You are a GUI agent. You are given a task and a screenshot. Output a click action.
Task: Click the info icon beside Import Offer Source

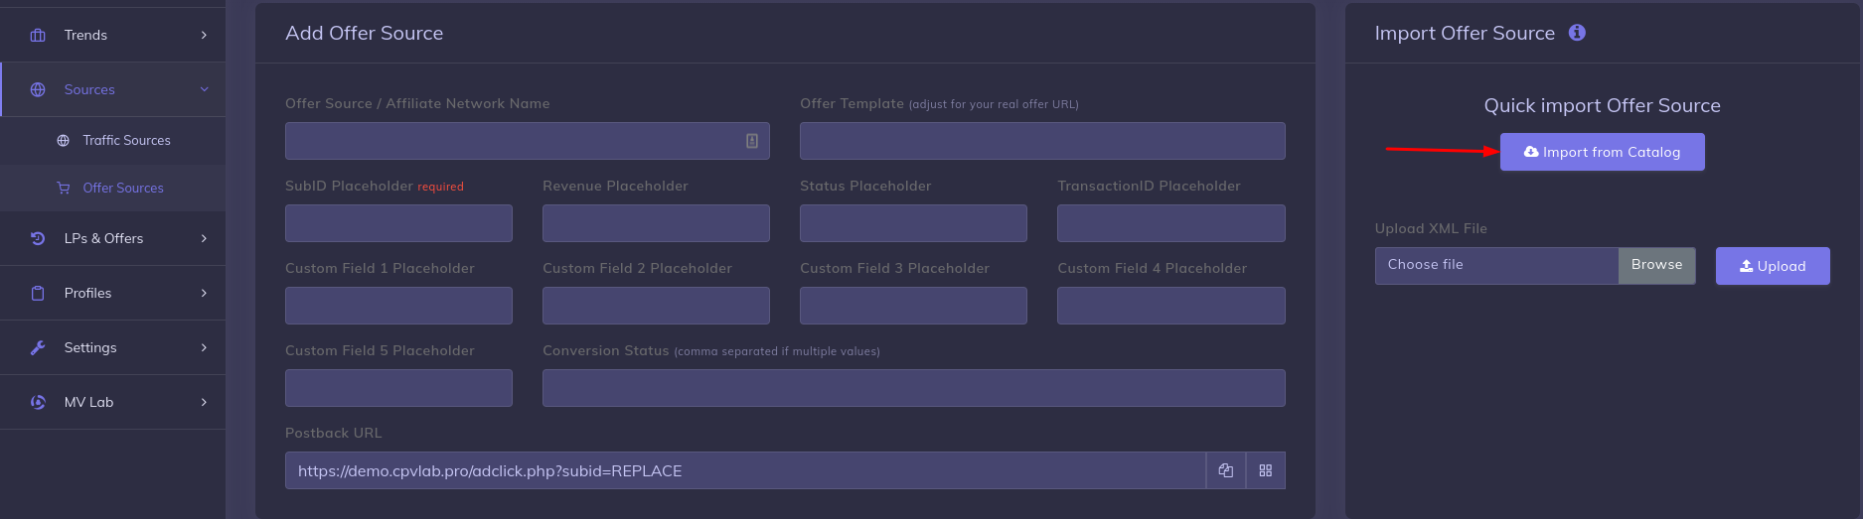1577,33
